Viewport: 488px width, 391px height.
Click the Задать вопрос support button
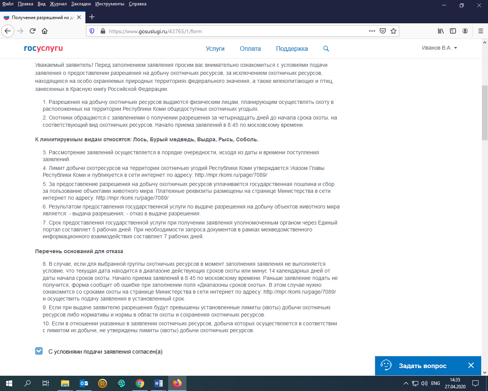[422, 366]
